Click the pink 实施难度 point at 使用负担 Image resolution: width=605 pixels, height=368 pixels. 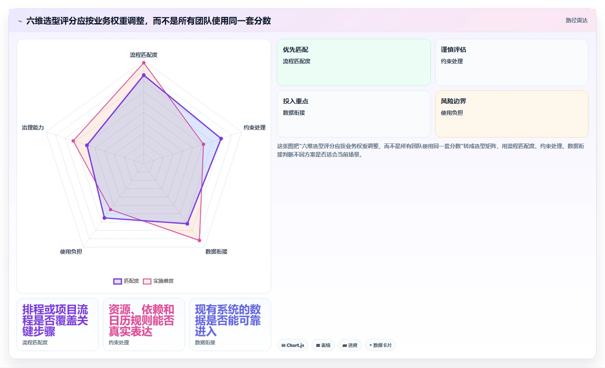[x=110, y=209]
